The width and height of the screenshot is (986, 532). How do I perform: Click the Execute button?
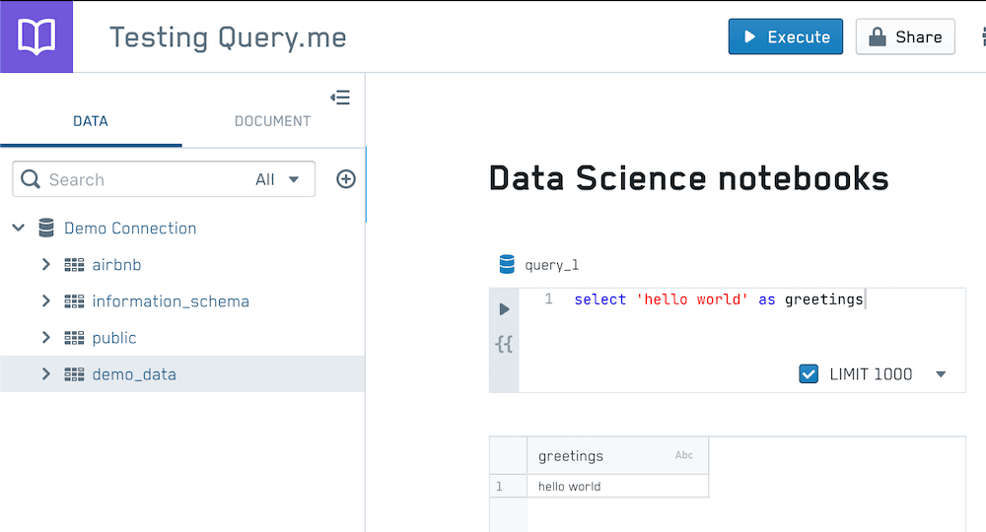point(786,36)
